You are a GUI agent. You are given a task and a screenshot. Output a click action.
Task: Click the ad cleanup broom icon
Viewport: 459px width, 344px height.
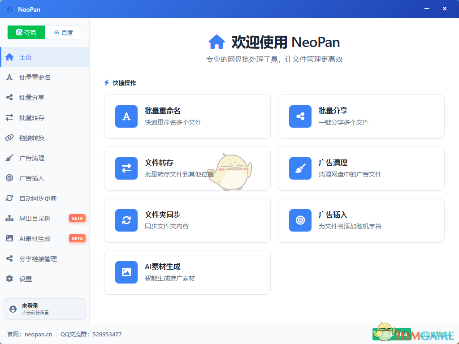[300, 168]
